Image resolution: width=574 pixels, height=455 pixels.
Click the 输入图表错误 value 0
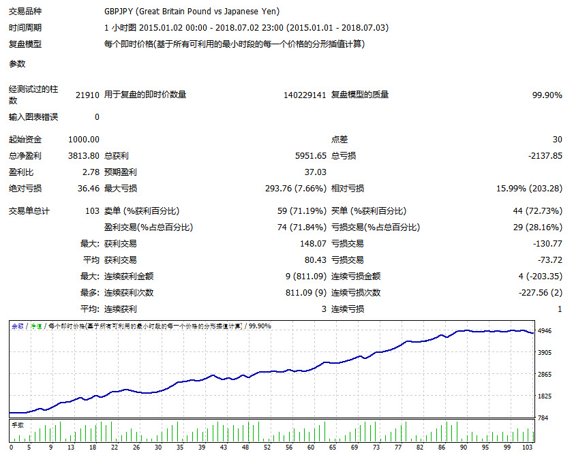pyautogui.click(x=95, y=116)
